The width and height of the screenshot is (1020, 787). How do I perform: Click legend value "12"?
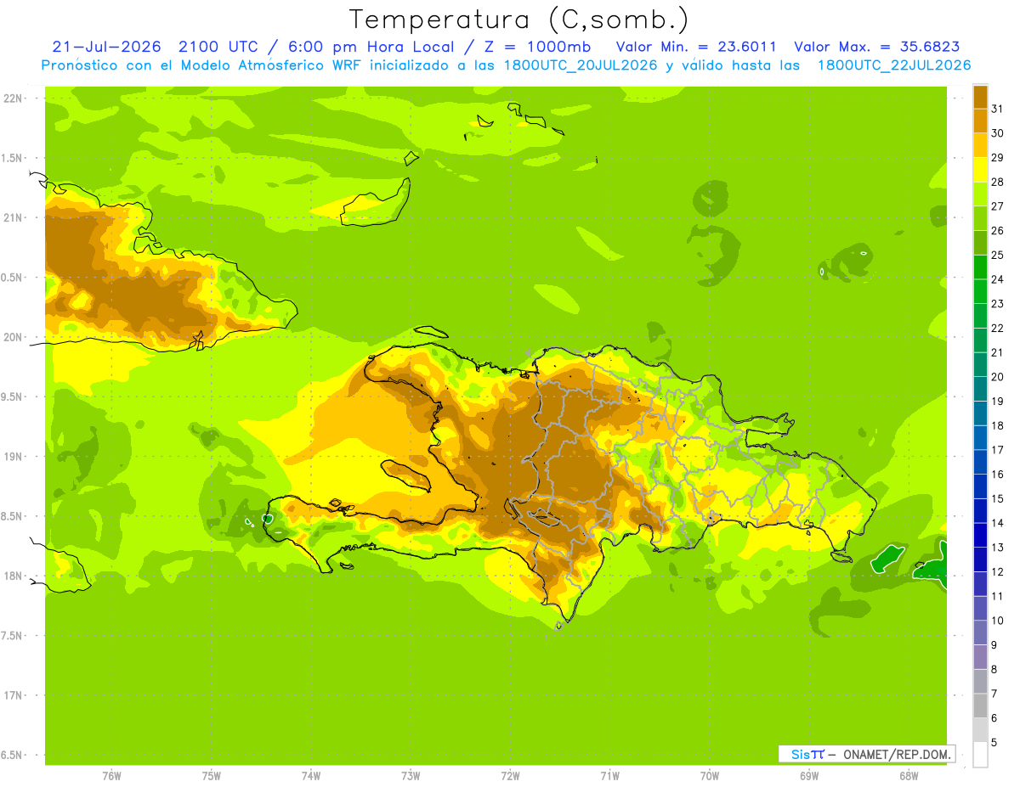[998, 572]
